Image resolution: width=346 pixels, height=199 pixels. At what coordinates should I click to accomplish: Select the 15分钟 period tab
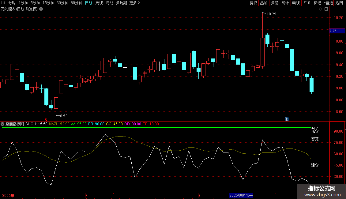coord(48,3)
